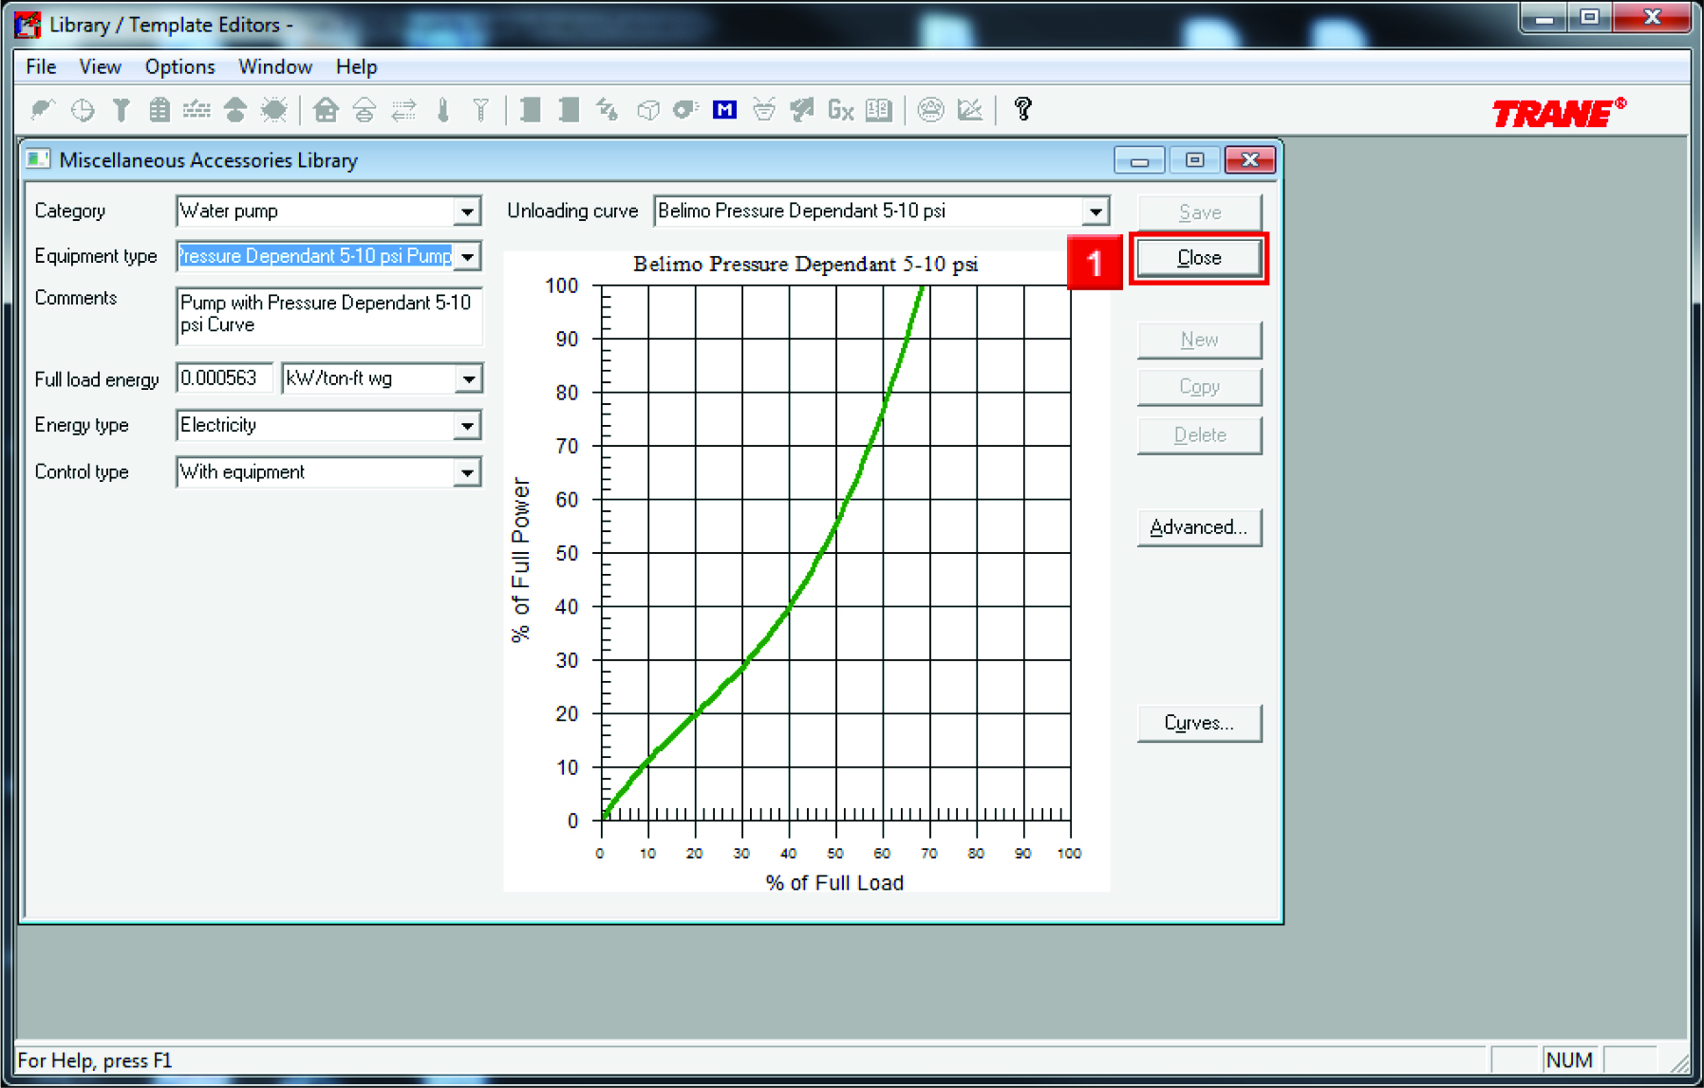This screenshot has height=1088, width=1704.
Task: Click the Copy button
Action: (1199, 387)
